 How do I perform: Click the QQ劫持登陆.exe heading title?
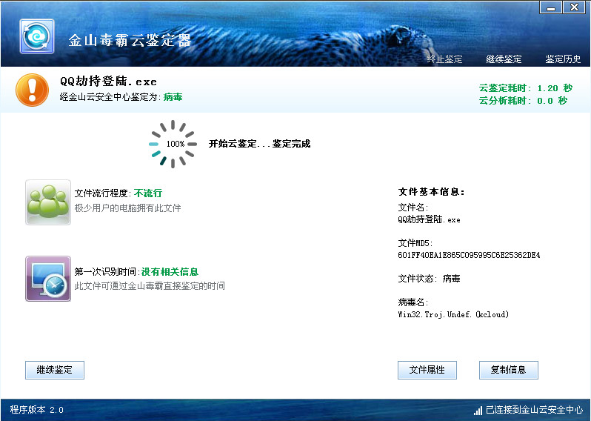coord(108,82)
